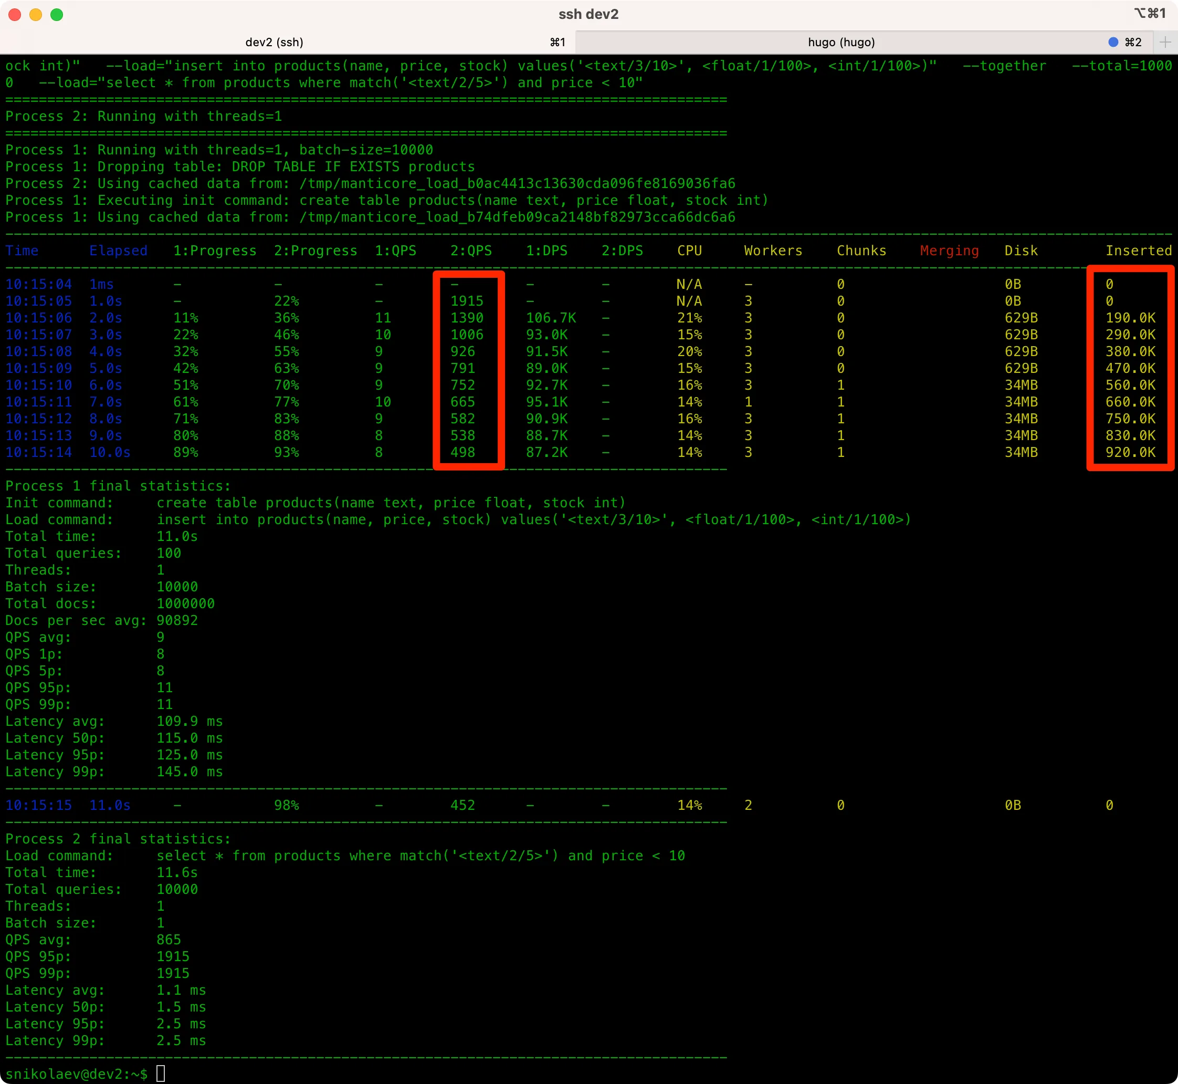Click the 1:DPS value 106.7K
Image resolution: width=1178 pixels, height=1084 pixels.
[x=551, y=318]
